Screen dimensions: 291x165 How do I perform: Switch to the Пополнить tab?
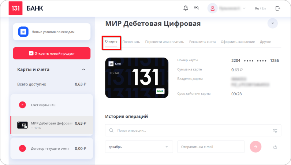(x=131, y=42)
